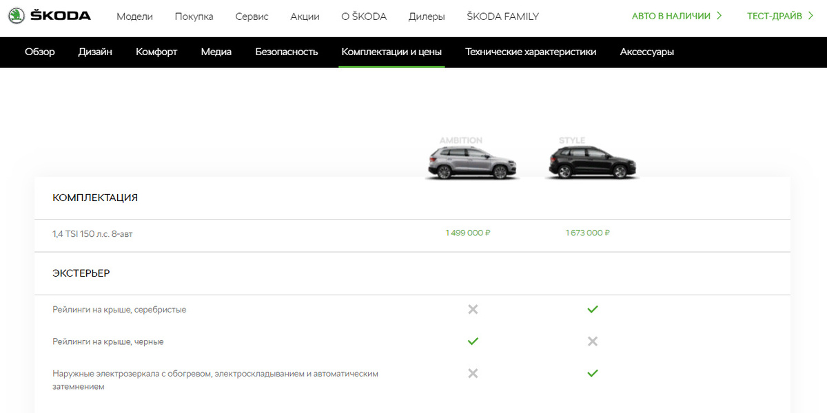Click the Рейлинги на крыше, серебристые label

pos(119,310)
